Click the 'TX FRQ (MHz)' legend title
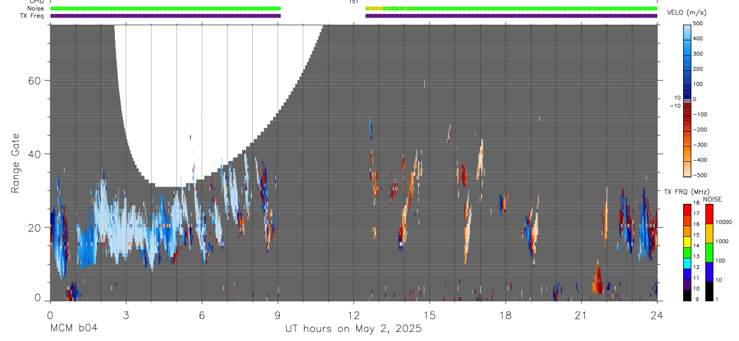 tap(685, 192)
